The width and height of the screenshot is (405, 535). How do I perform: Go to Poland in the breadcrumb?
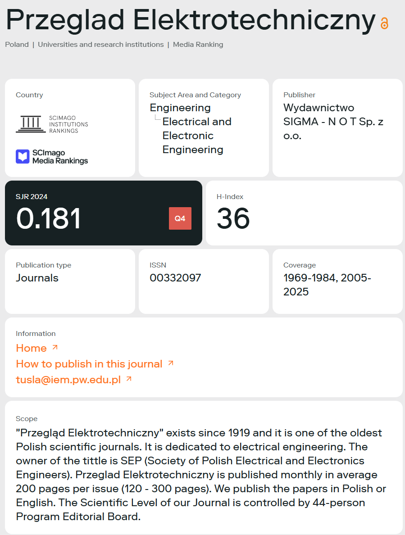(x=17, y=45)
